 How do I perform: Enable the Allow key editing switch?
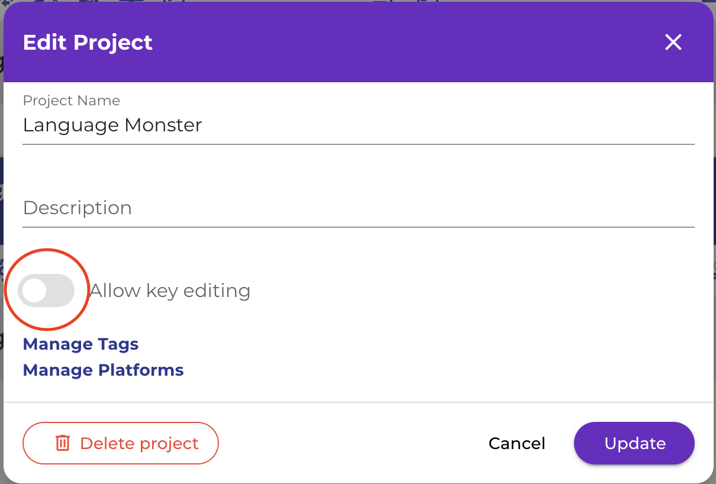tap(46, 291)
